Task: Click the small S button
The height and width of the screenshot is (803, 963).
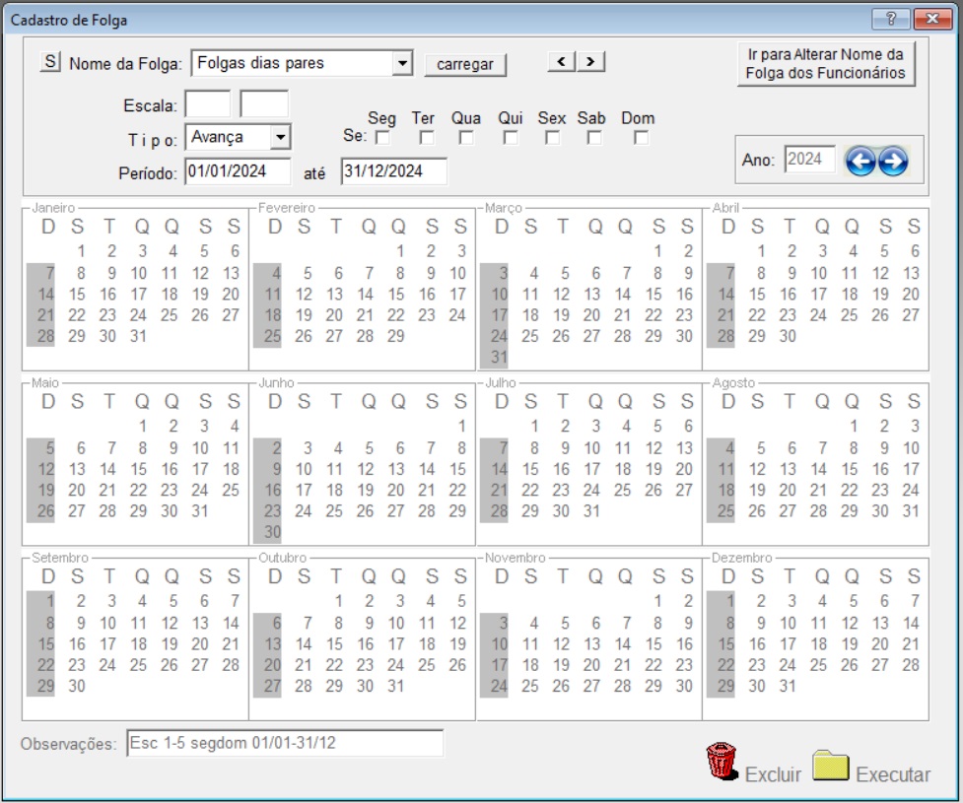Action: click(50, 61)
